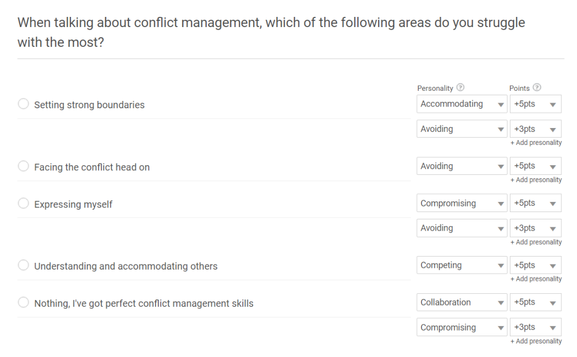
Task: Expand the Collaboration personality dropdown
Action: coord(461,303)
